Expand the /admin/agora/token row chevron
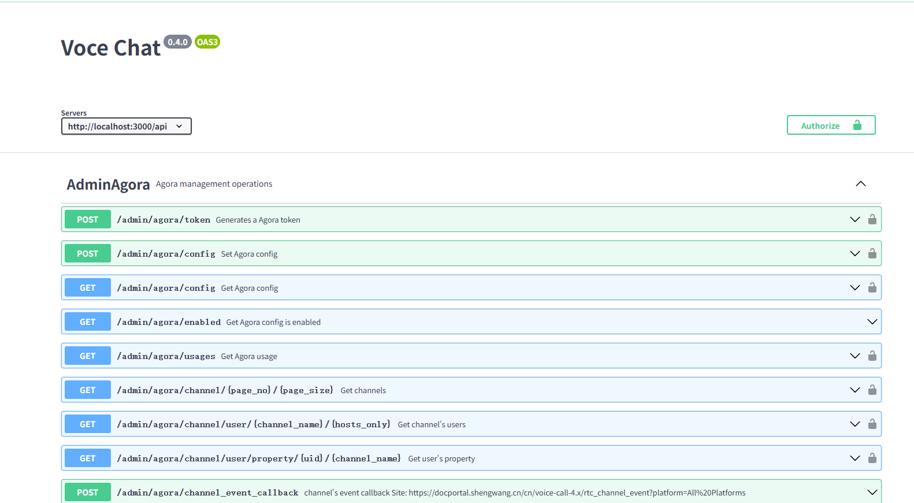This screenshot has height=503, width=914. click(x=855, y=219)
